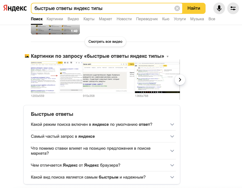Screen dimensions: 242x188
Task: Click the yellow Найти search button
Action: [194, 8]
